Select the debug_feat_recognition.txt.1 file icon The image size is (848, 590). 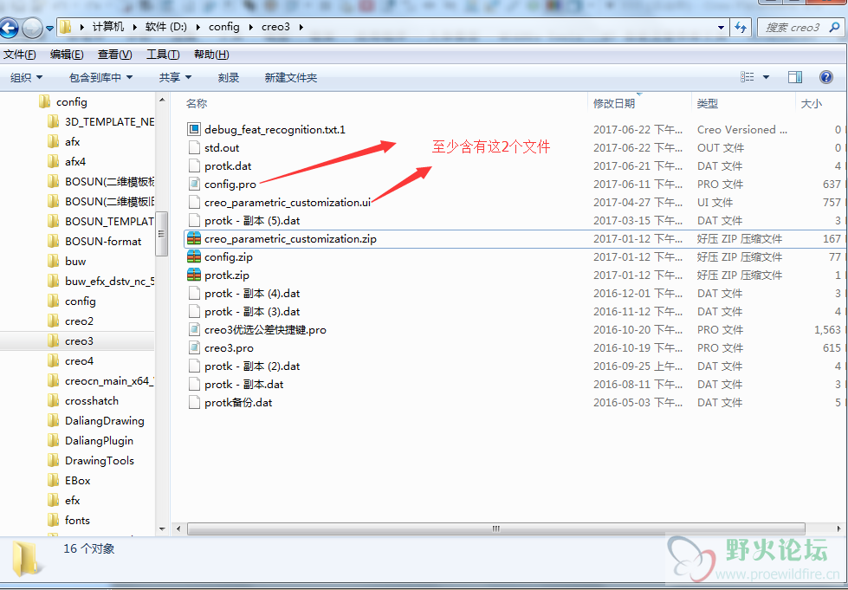pyautogui.click(x=194, y=129)
